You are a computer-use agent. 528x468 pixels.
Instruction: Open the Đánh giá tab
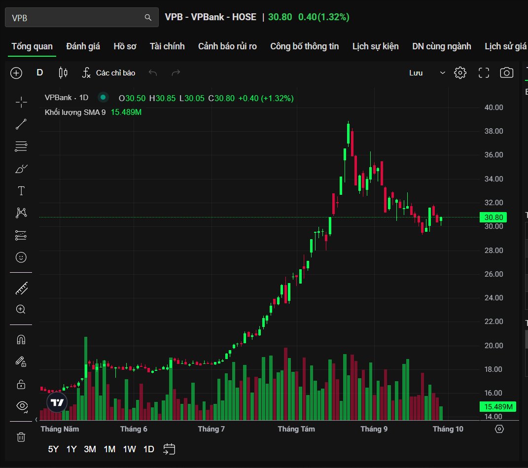click(x=83, y=46)
